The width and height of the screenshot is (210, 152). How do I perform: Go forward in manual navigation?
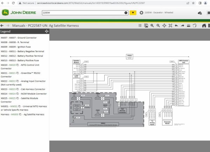tap(8, 26)
